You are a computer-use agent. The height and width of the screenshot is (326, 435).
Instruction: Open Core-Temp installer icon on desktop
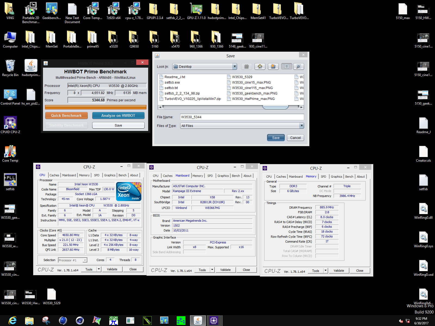point(93,11)
